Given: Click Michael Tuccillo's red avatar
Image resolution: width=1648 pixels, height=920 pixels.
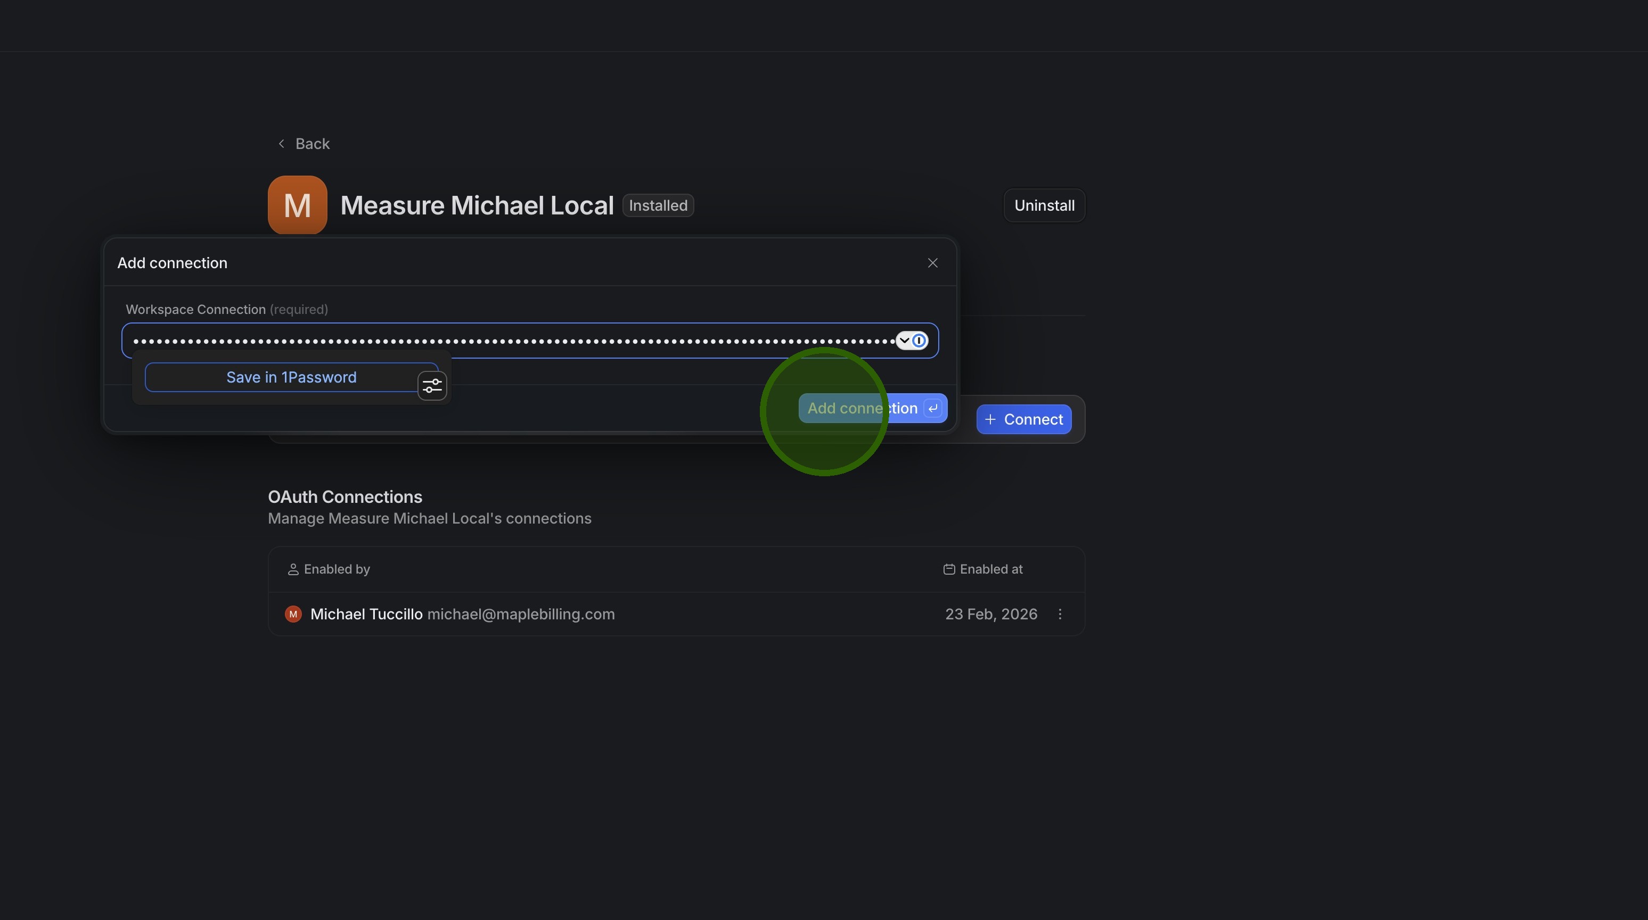Looking at the screenshot, I should tap(293, 614).
